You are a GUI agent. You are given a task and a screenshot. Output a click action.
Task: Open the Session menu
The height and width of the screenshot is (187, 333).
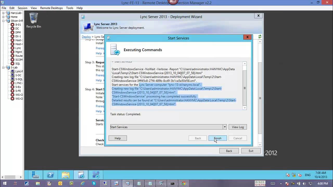tap(23, 8)
